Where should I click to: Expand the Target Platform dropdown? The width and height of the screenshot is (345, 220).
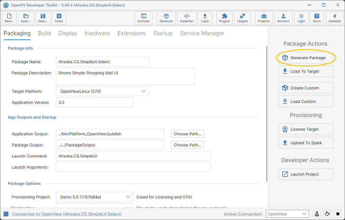point(102,91)
